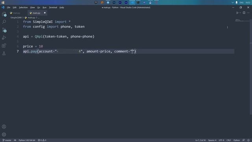The width and height of the screenshot is (252, 142).
Task: Open the Accounts icon at bottom left
Action: (x=4, y=127)
